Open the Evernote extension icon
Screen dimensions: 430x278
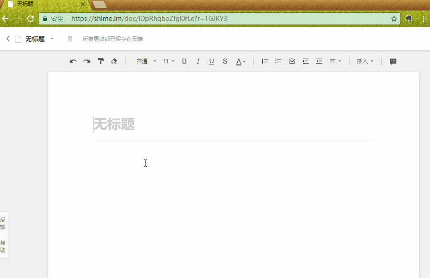[x=409, y=19]
